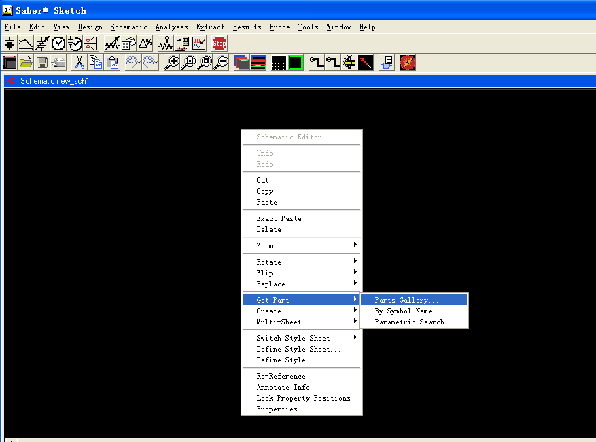Select Re-Reference in context menu
The image size is (596, 442).
pyautogui.click(x=302, y=376)
